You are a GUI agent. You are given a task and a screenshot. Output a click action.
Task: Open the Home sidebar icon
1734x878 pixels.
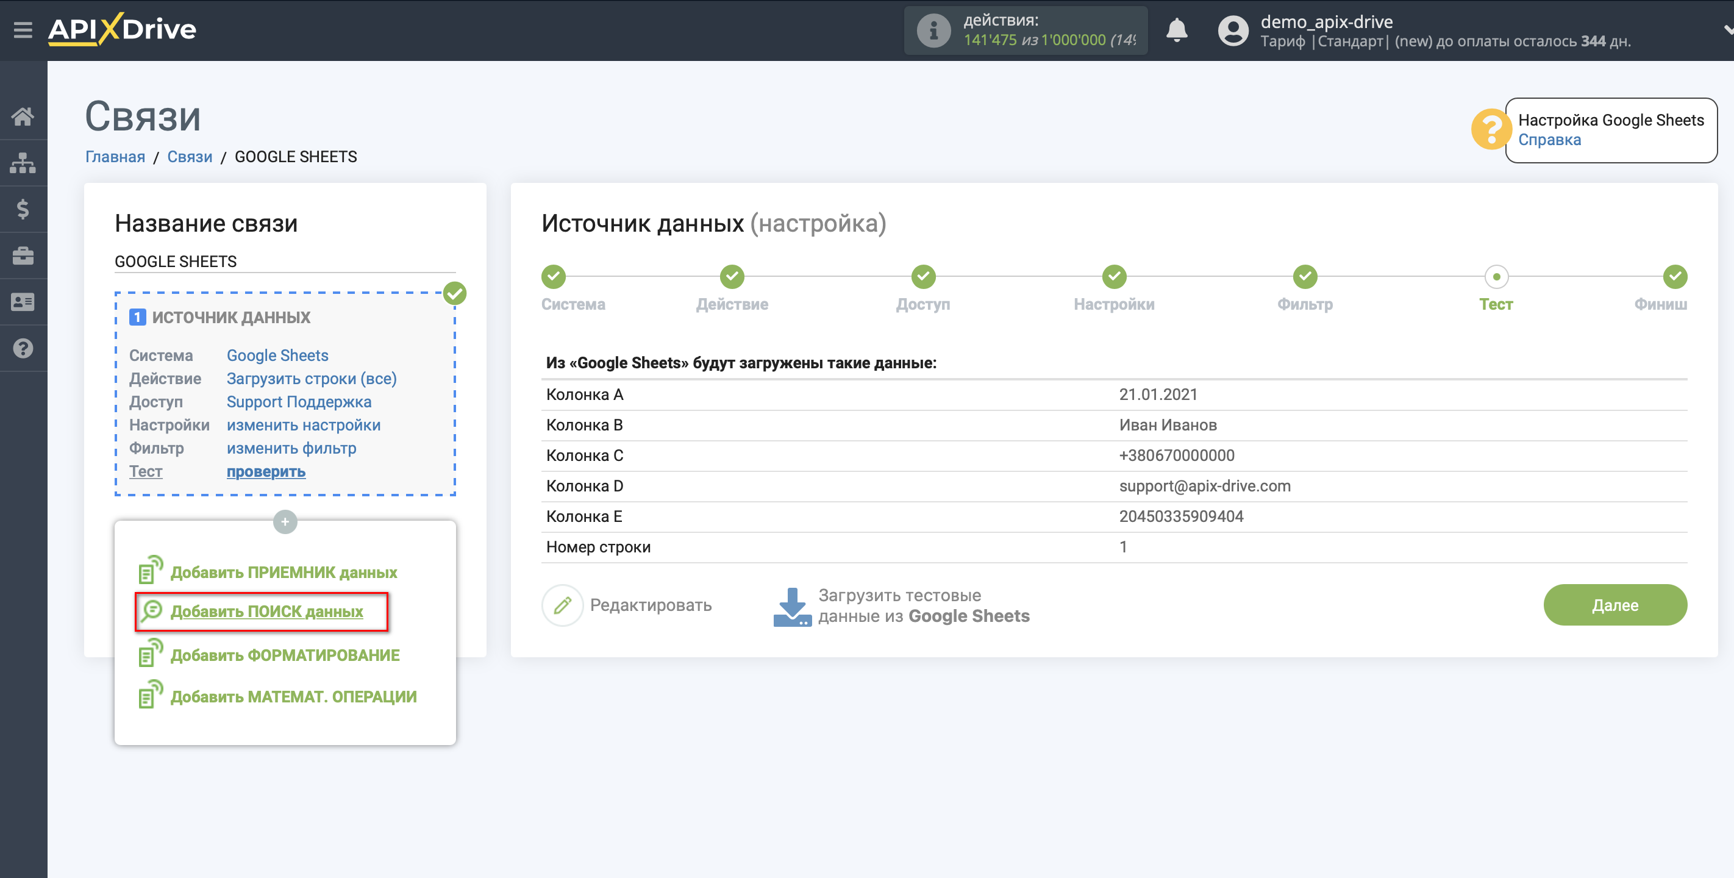(23, 116)
